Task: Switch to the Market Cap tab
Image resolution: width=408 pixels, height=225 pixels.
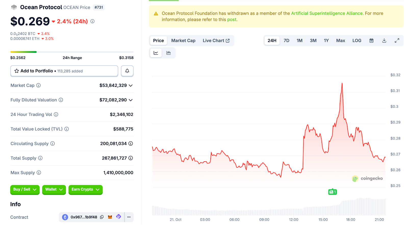Action: (183, 41)
